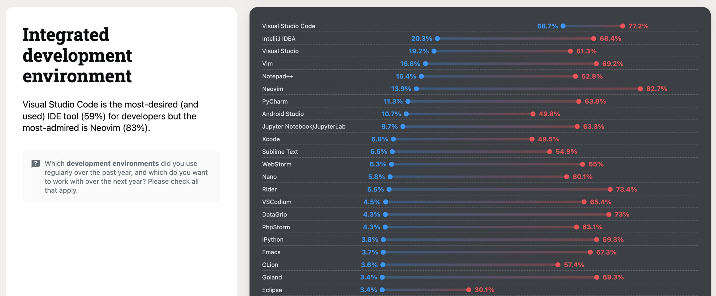Screen dimensions: 716x296
Task: Click the blue 6.8% dot for Xcode
Action: 394,139
